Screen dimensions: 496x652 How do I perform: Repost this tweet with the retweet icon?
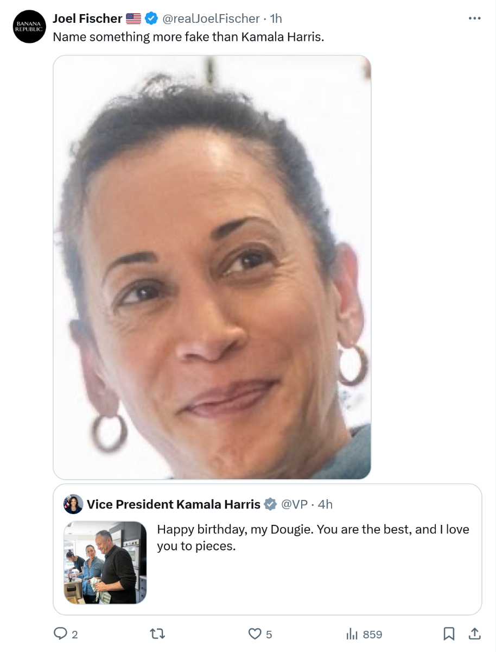(157, 634)
